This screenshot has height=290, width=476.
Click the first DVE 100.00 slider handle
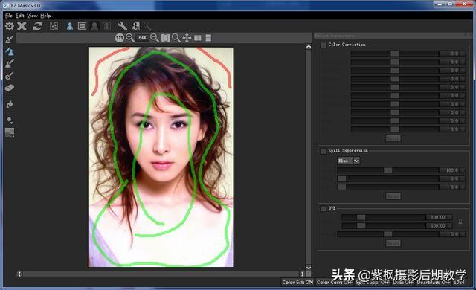[361, 217]
